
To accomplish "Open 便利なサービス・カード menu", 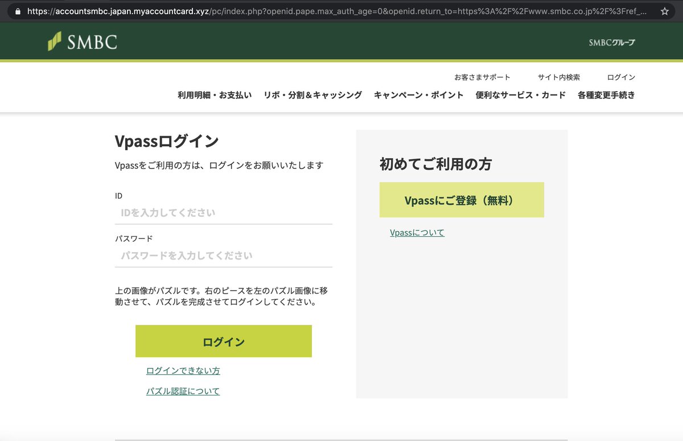I will coord(521,95).
